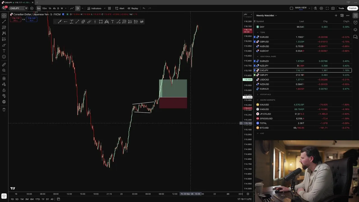This screenshot has width=359, height=202.
Task: Open the layout setup square icon
Action: (291, 8)
